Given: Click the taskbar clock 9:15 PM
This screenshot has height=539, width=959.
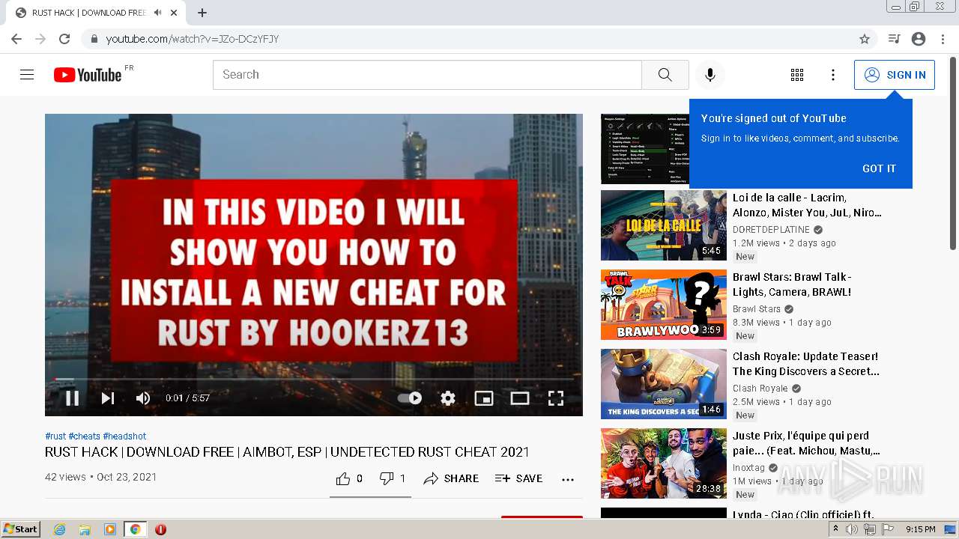Looking at the screenshot, I should point(920,529).
